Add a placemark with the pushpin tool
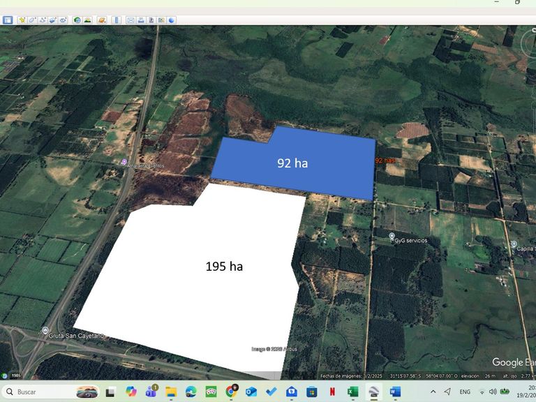Viewport: 536px width, 402px height. 22,20
